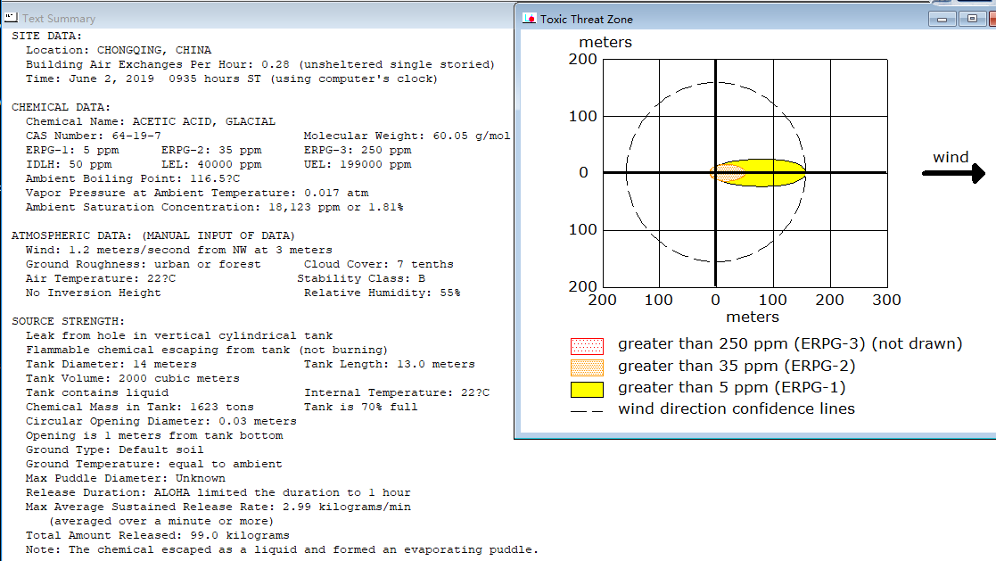Click the yellow ERPG-1 legend swatch
This screenshot has height=561, width=996.
click(x=587, y=389)
